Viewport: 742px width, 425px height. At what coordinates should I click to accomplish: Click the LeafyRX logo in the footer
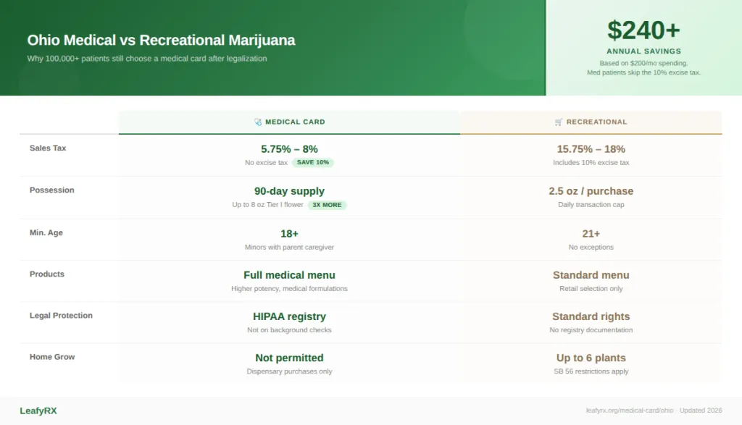(x=38, y=411)
